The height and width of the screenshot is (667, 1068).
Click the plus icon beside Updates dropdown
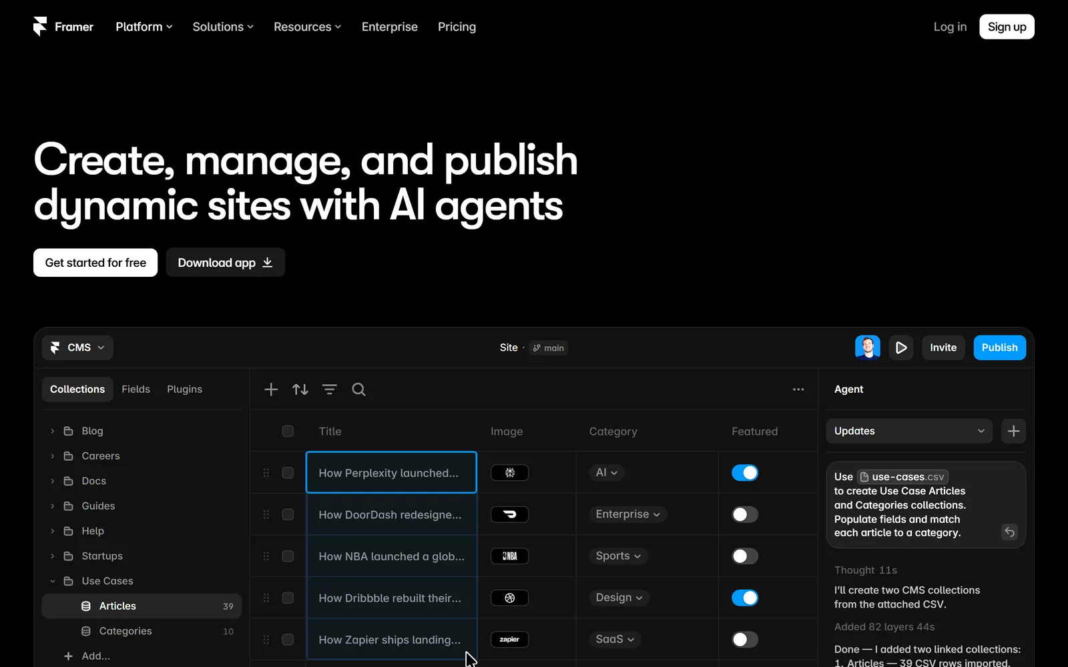coord(1013,431)
